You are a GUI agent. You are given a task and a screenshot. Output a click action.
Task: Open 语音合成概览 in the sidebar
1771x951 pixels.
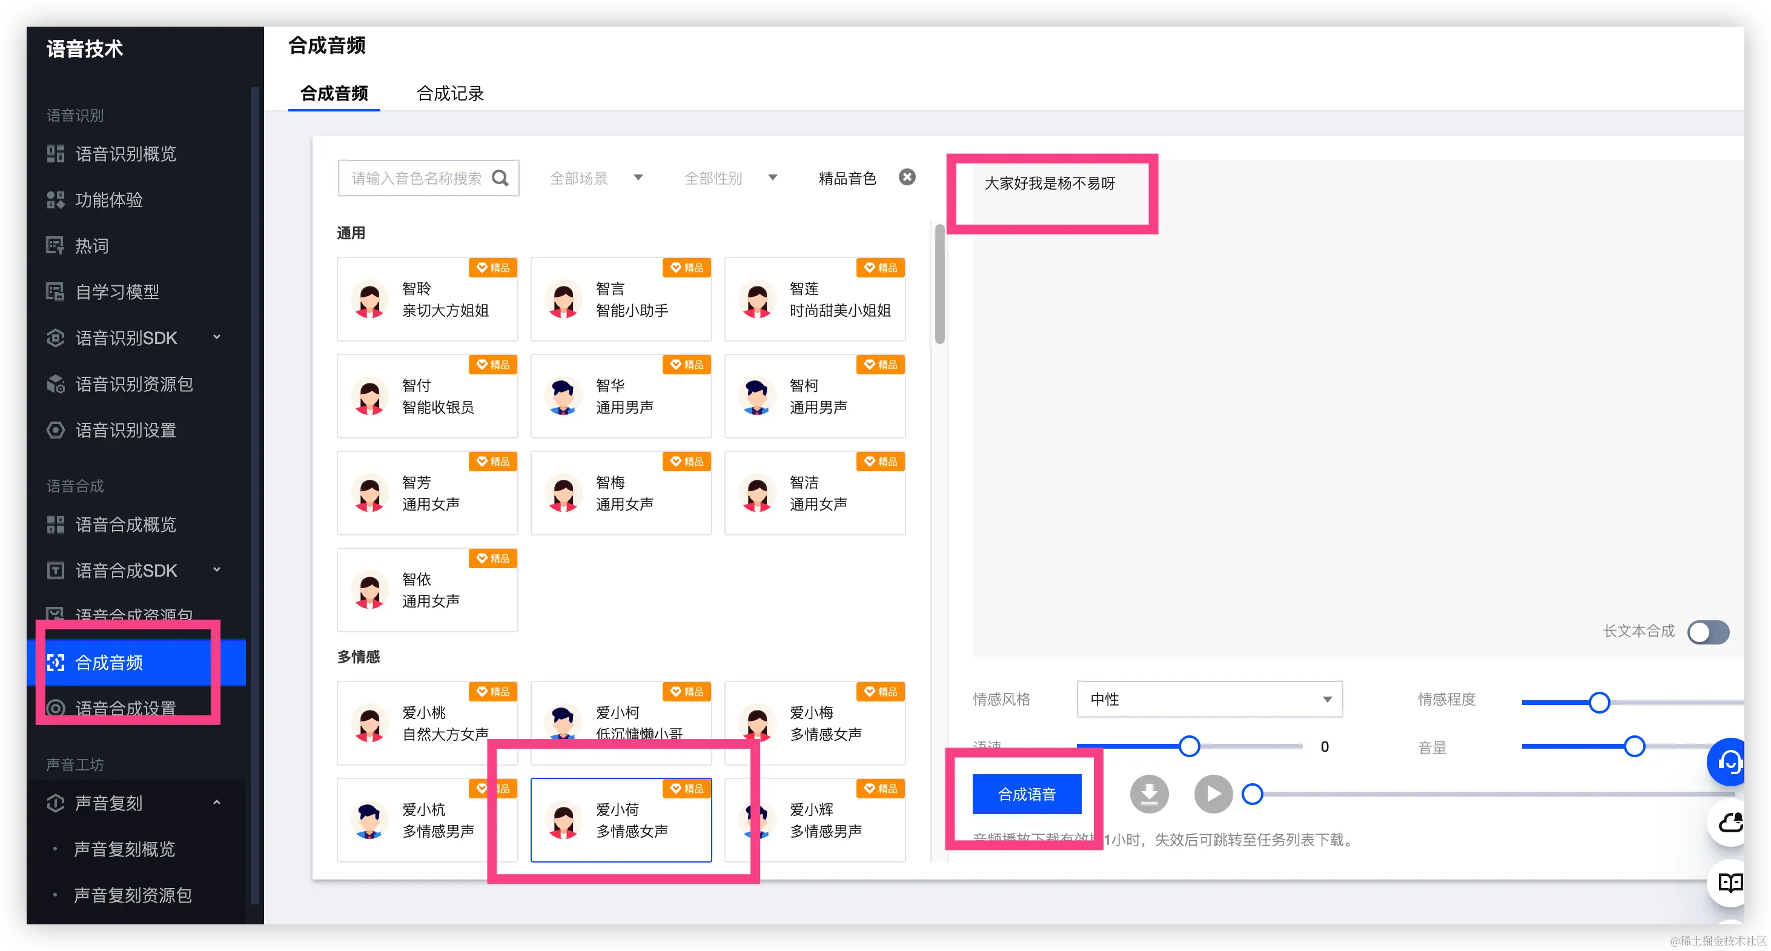(125, 525)
